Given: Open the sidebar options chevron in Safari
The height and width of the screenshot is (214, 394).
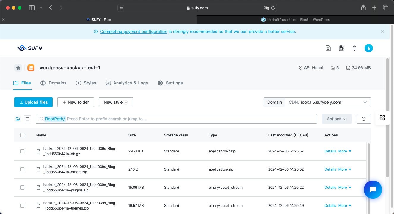Looking at the screenshot, I should tap(40, 8).
